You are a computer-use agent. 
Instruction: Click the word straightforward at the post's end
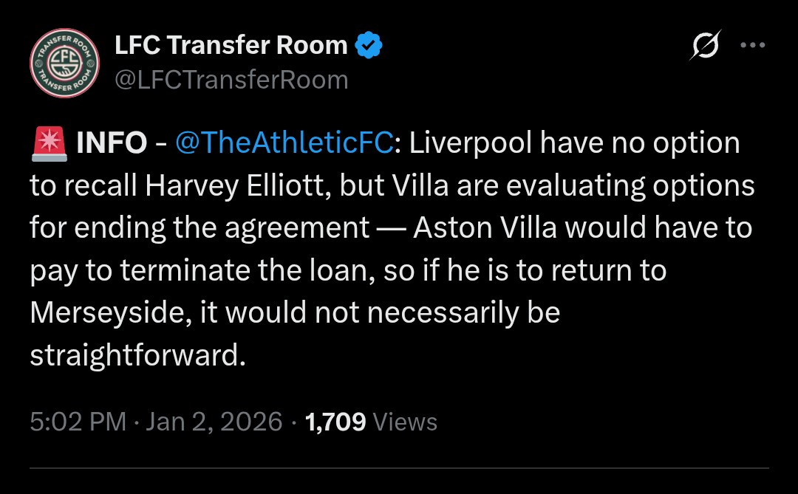click(x=135, y=356)
